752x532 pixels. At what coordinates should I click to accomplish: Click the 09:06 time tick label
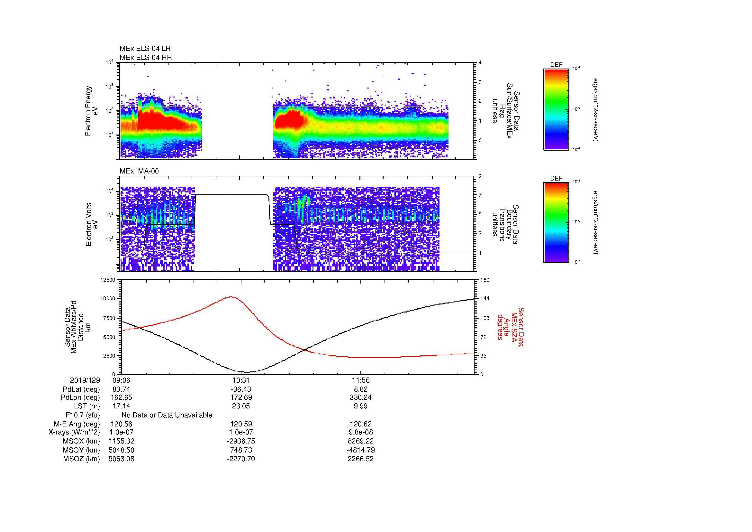click(121, 380)
